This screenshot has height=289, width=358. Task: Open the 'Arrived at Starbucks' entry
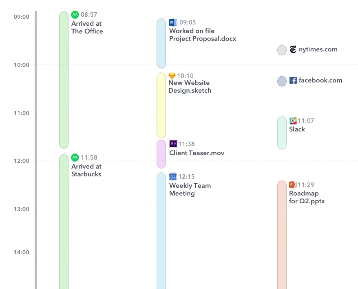(x=86, y=170)
